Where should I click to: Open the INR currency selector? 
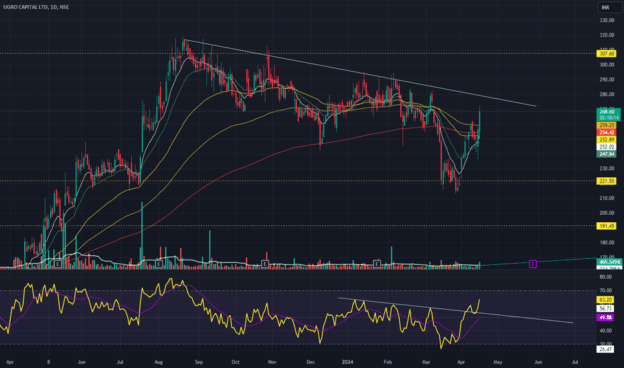[609, 7]
